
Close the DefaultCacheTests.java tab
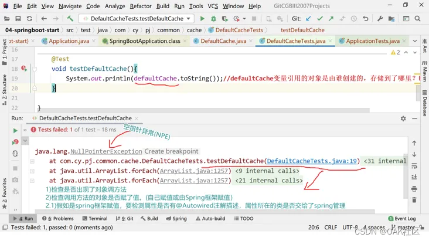pyautogui.click(x=330, y=41)
